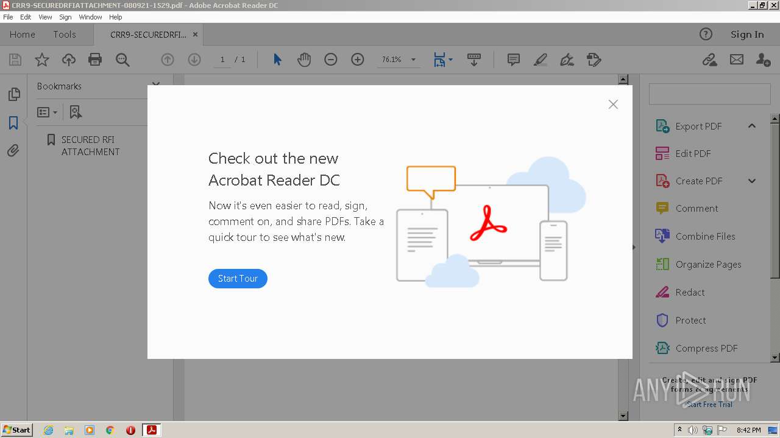Open the Combine Files tool
The height and width of the screenshot is (438, 780).
point(695,237)
